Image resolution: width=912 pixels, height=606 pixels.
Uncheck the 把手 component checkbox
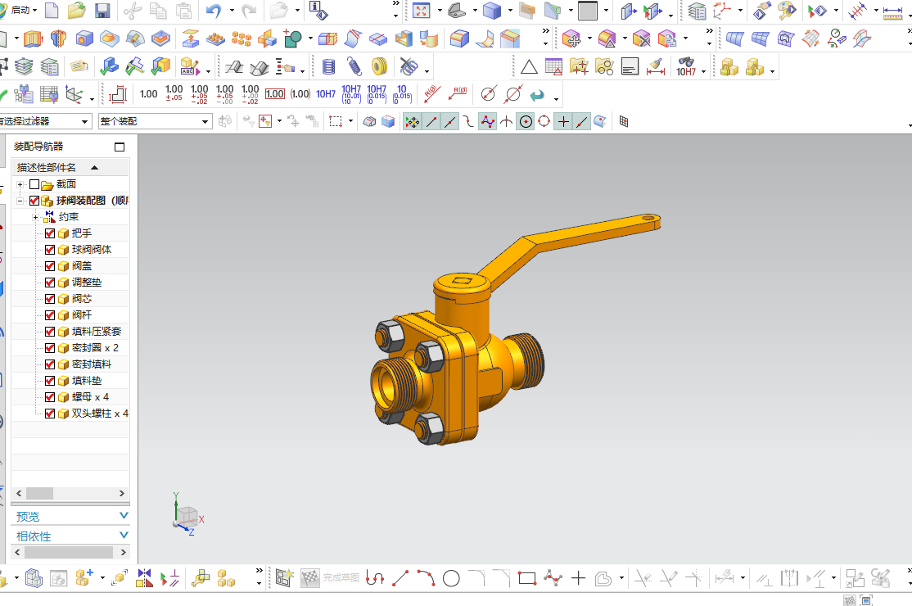click(x=50, y=233)
